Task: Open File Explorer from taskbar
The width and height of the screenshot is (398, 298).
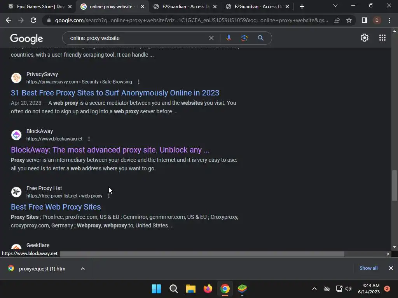Action: click(x=190, y=289)
